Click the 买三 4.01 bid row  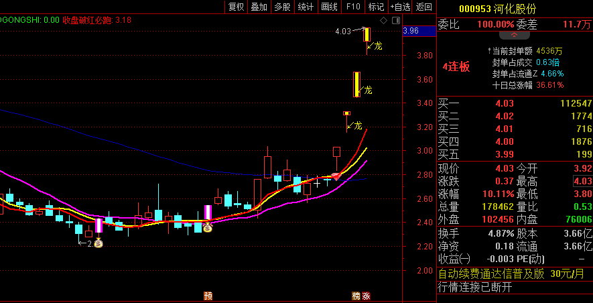point(515,129)
